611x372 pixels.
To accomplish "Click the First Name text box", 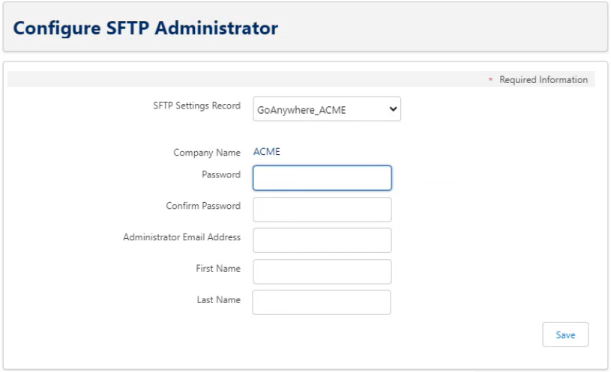I will coord(322,272).
